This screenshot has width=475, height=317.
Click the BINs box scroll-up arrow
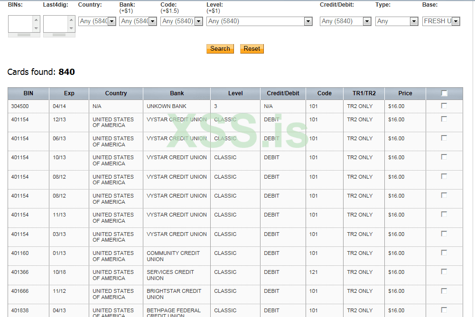pyautogui.click(x=36, y=20)
